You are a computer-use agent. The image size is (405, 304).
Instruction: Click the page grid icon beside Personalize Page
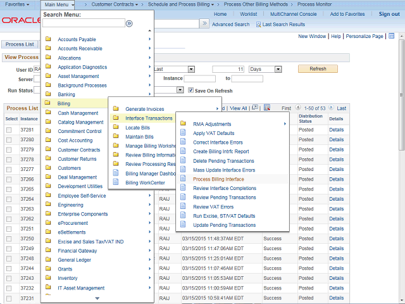pyautogui.click(x=392, y=36)
